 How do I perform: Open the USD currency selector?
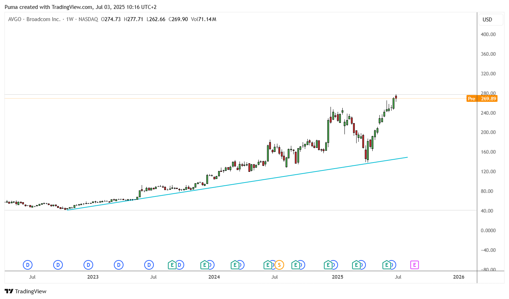point(490,20)
